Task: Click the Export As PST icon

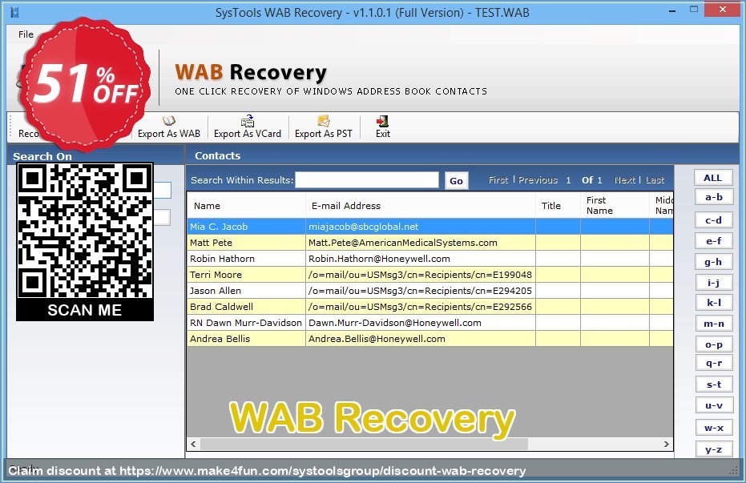Action: tap(324, 121)
